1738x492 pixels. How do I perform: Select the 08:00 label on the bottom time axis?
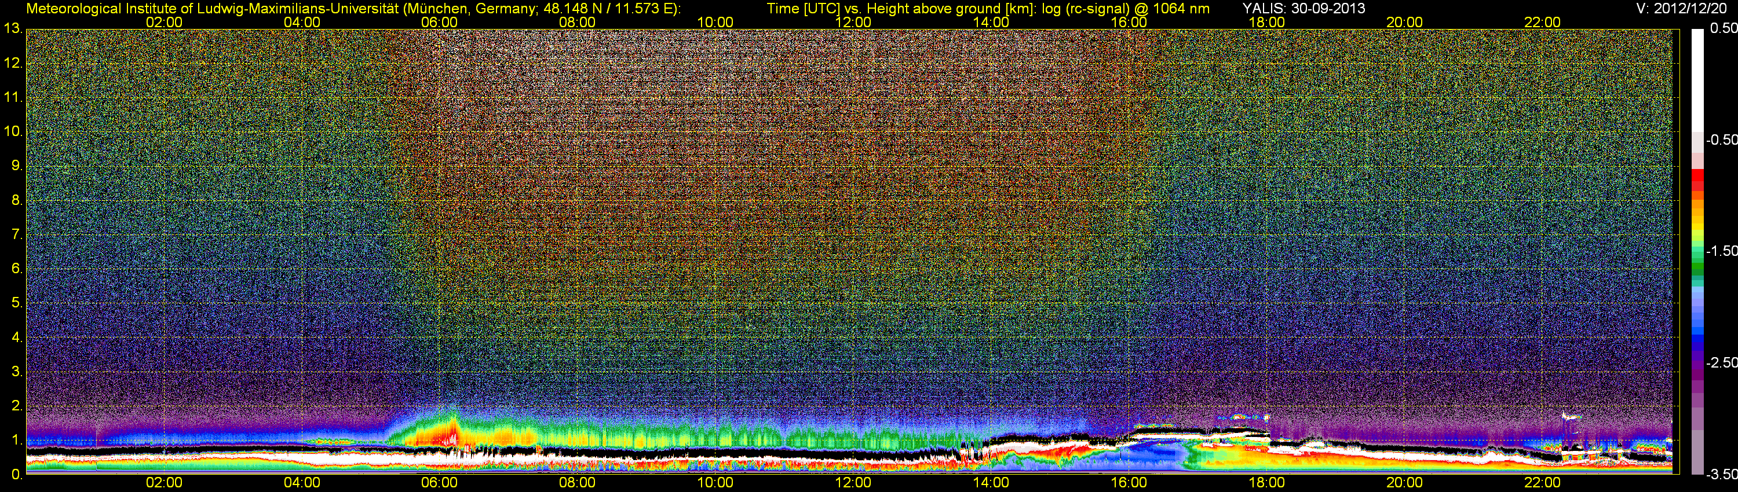coord(578,483)
